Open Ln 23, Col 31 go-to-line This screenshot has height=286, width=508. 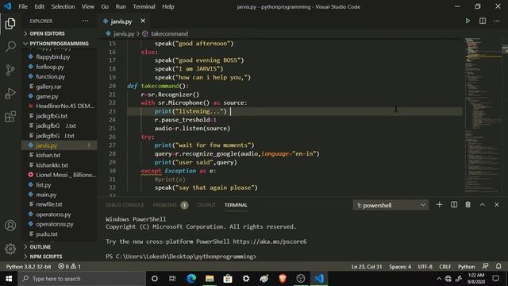[x=367, y=266]
